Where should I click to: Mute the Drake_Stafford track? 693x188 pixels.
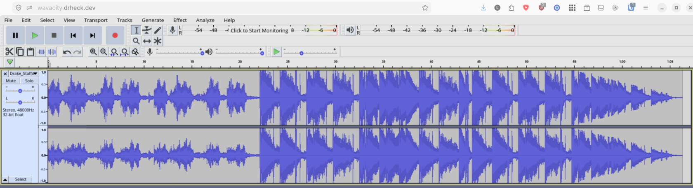coord(11,81)
